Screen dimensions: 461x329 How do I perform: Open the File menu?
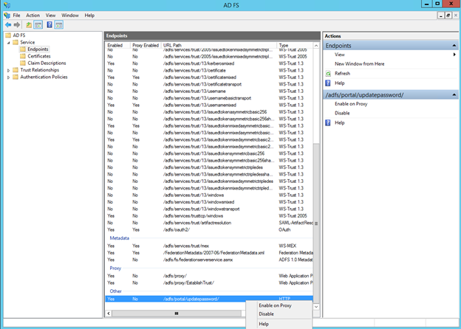pyautogui.click(x=16, y=15)
